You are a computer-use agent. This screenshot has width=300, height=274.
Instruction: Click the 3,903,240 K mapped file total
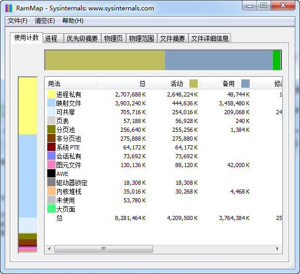point(130,103)
